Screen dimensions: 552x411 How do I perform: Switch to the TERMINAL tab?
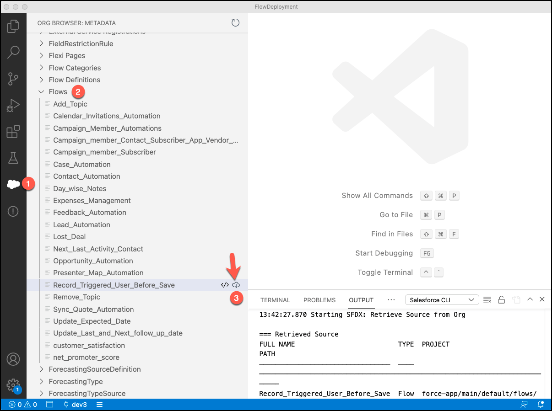275,300
